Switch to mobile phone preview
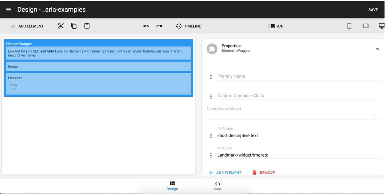This screenshot has width=390, height=194. [x=349, y=26]
